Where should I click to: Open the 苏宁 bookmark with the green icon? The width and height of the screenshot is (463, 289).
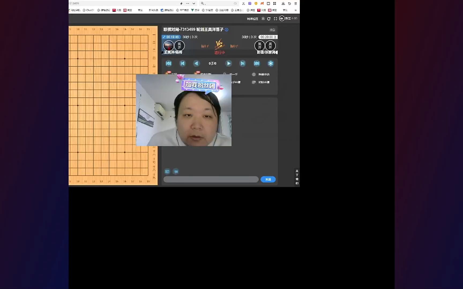(x=195, y=10)
